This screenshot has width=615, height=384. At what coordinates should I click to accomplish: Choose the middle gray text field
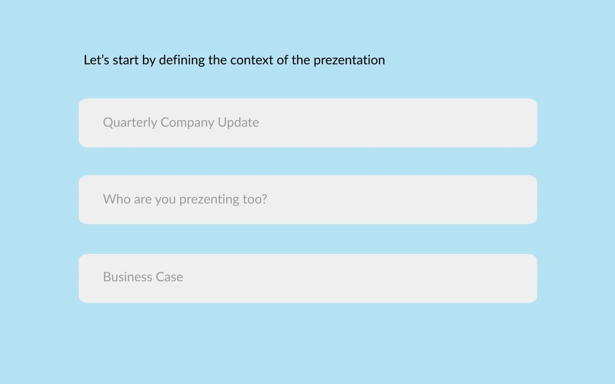308,200
